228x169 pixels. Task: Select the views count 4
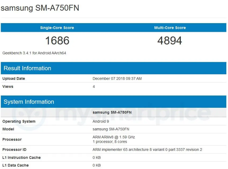pos(94,87)
